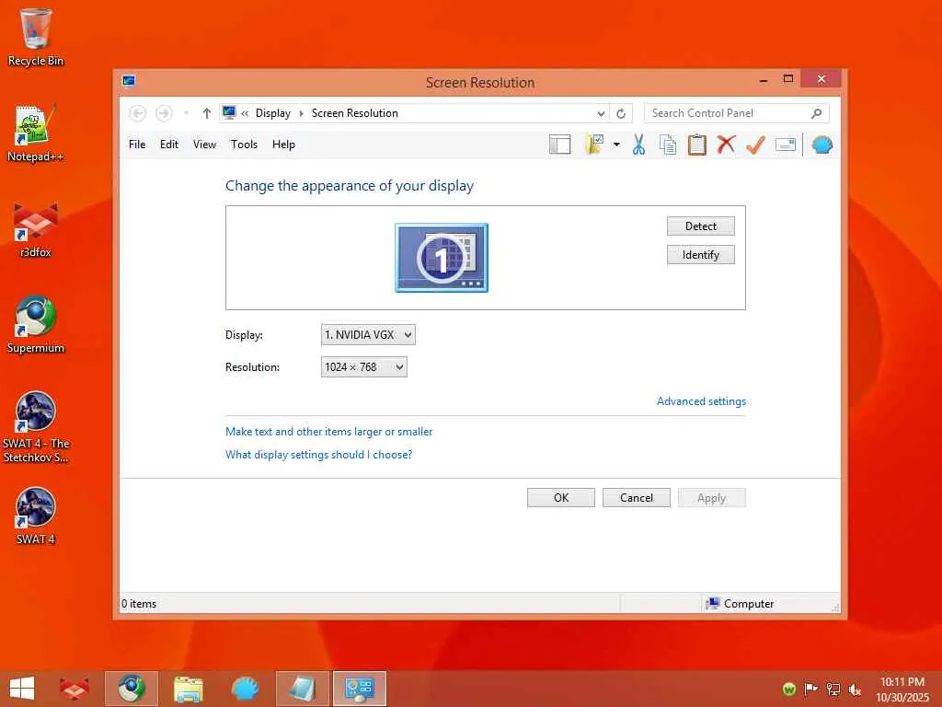The image size is (942, 707).
Task: Expand the address bar history dropdown
Action: 600,113
